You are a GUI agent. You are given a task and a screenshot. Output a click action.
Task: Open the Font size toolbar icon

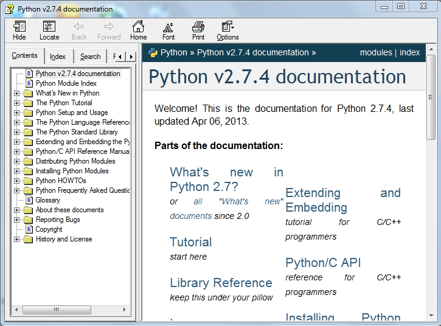tap(168, 30)
